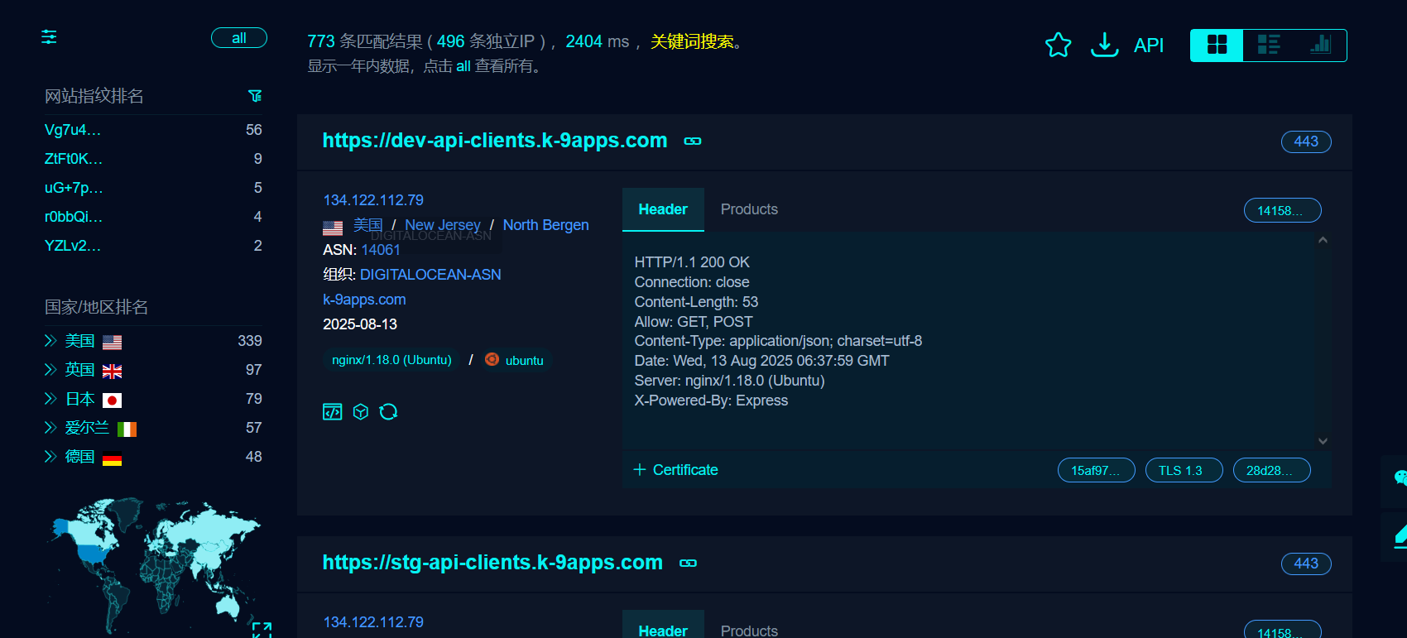Switch to list view layout
The image size is (1407, 638).
pyautogui.click(x=1268, y=45)
